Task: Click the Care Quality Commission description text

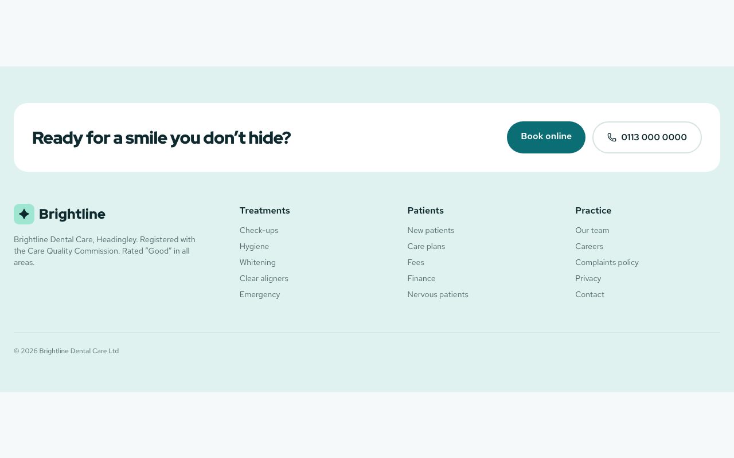Action: (x=105, y=251)
